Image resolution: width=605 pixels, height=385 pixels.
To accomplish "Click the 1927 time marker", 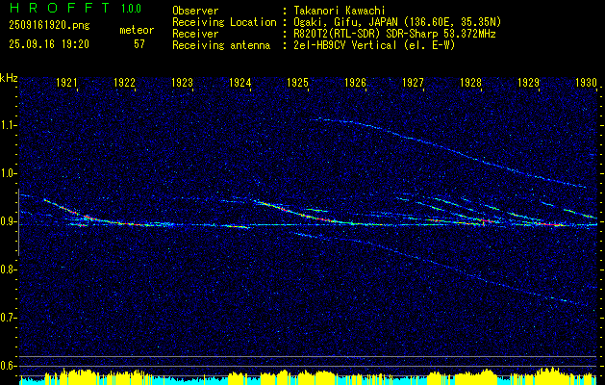I will pos(414,82).
